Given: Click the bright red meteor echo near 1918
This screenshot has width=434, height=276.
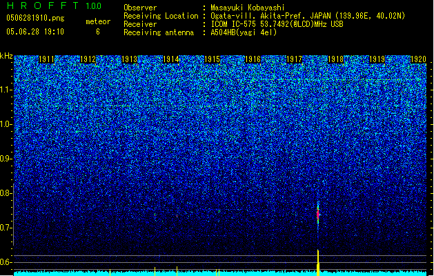Looking at the screenshot, I should [318, 214].
